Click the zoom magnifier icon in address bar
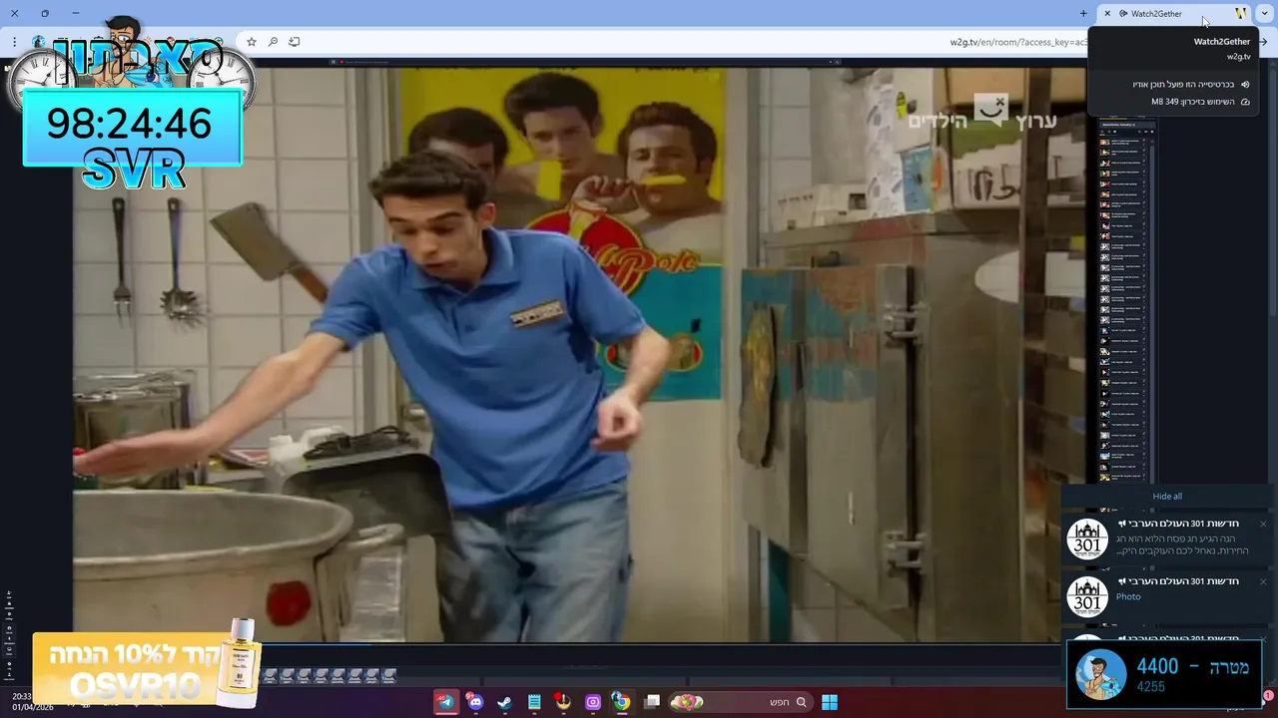1278x718 pixels. pos(273,42)
